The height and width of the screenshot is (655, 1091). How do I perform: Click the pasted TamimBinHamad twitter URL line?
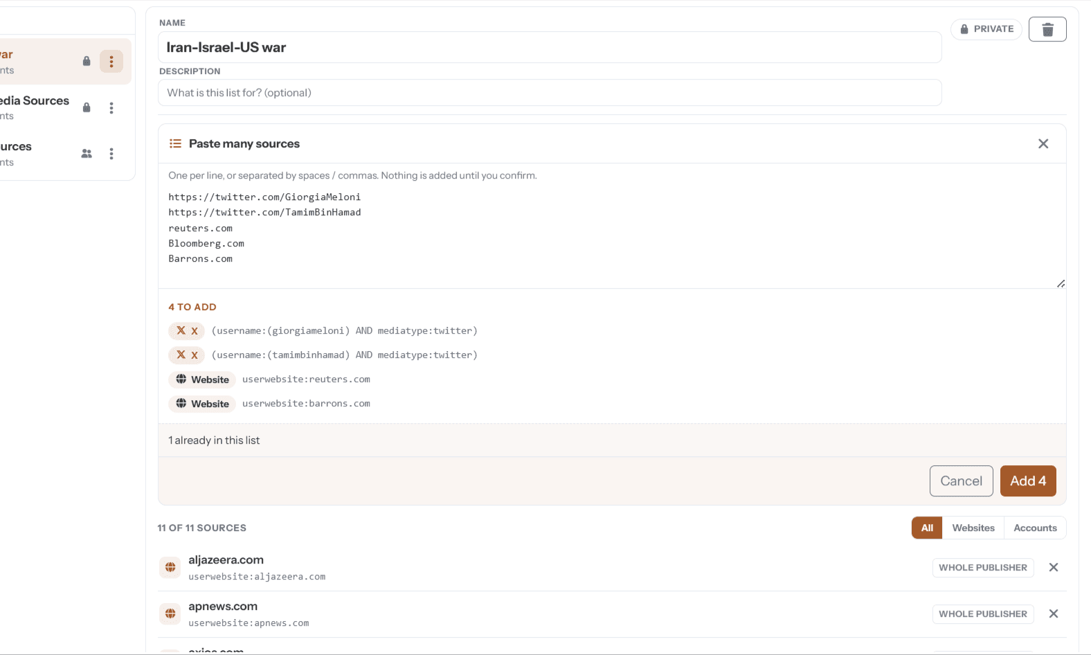point(264,213)
